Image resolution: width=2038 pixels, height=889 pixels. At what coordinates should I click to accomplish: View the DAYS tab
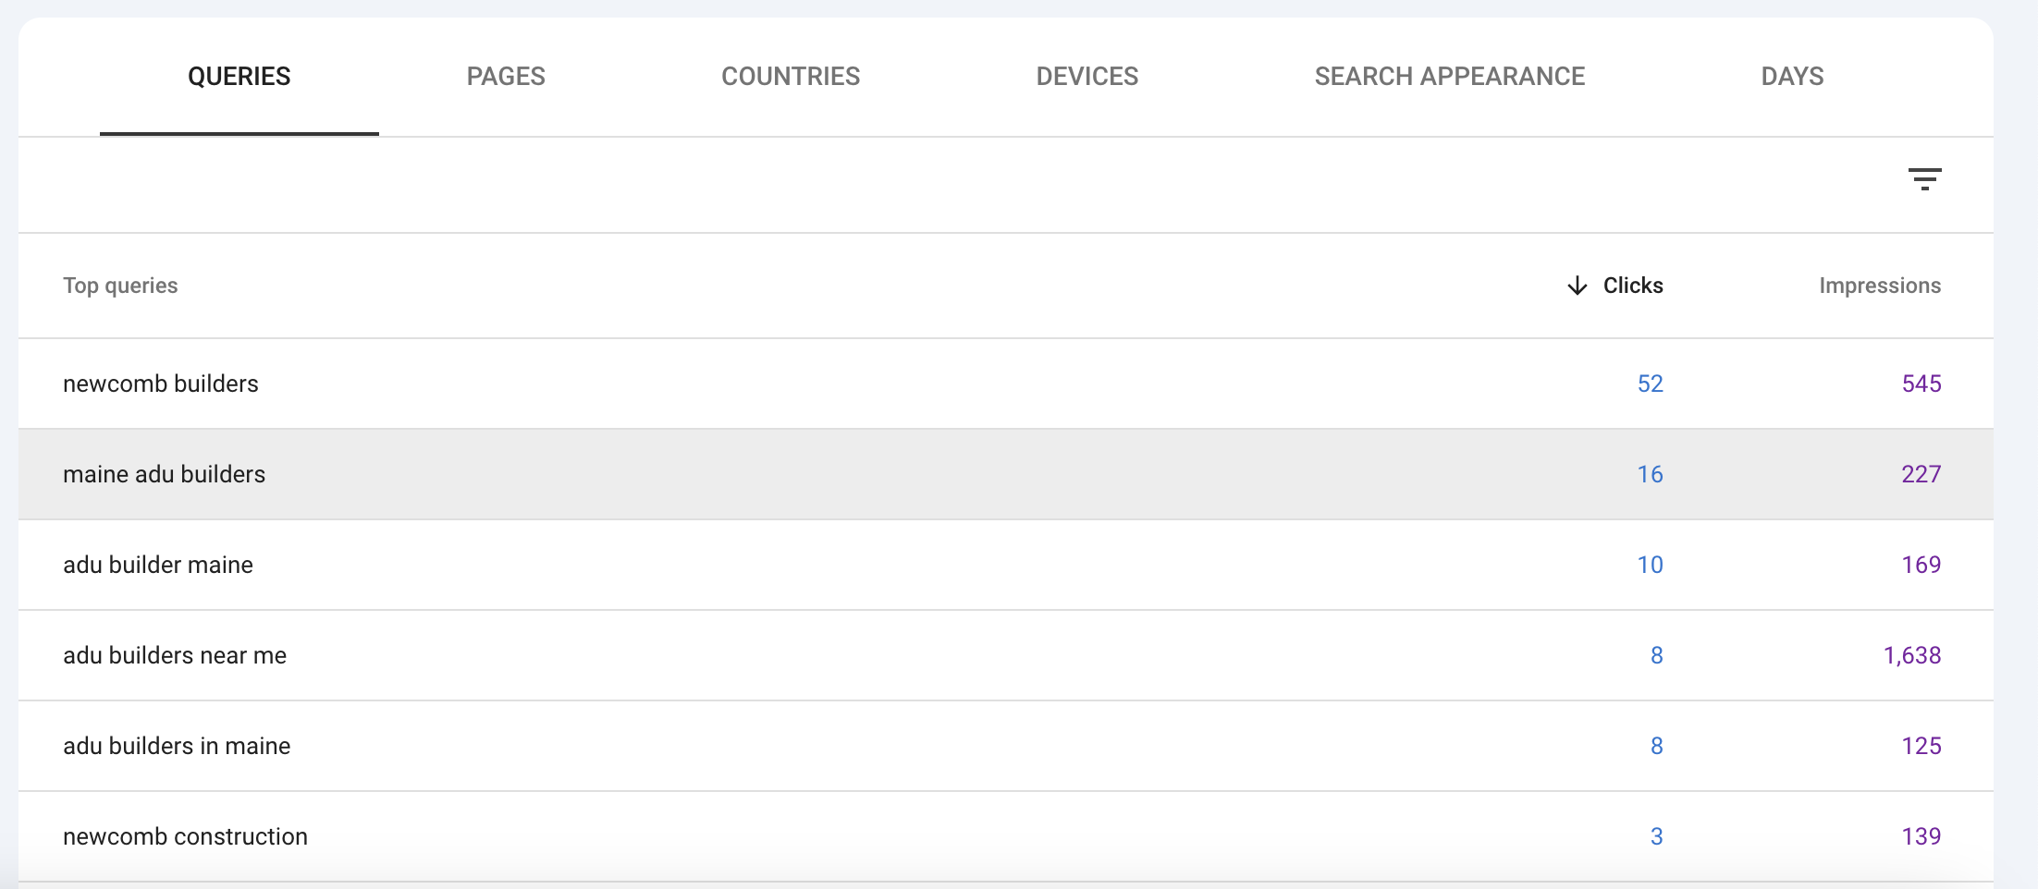[1792, 77]
